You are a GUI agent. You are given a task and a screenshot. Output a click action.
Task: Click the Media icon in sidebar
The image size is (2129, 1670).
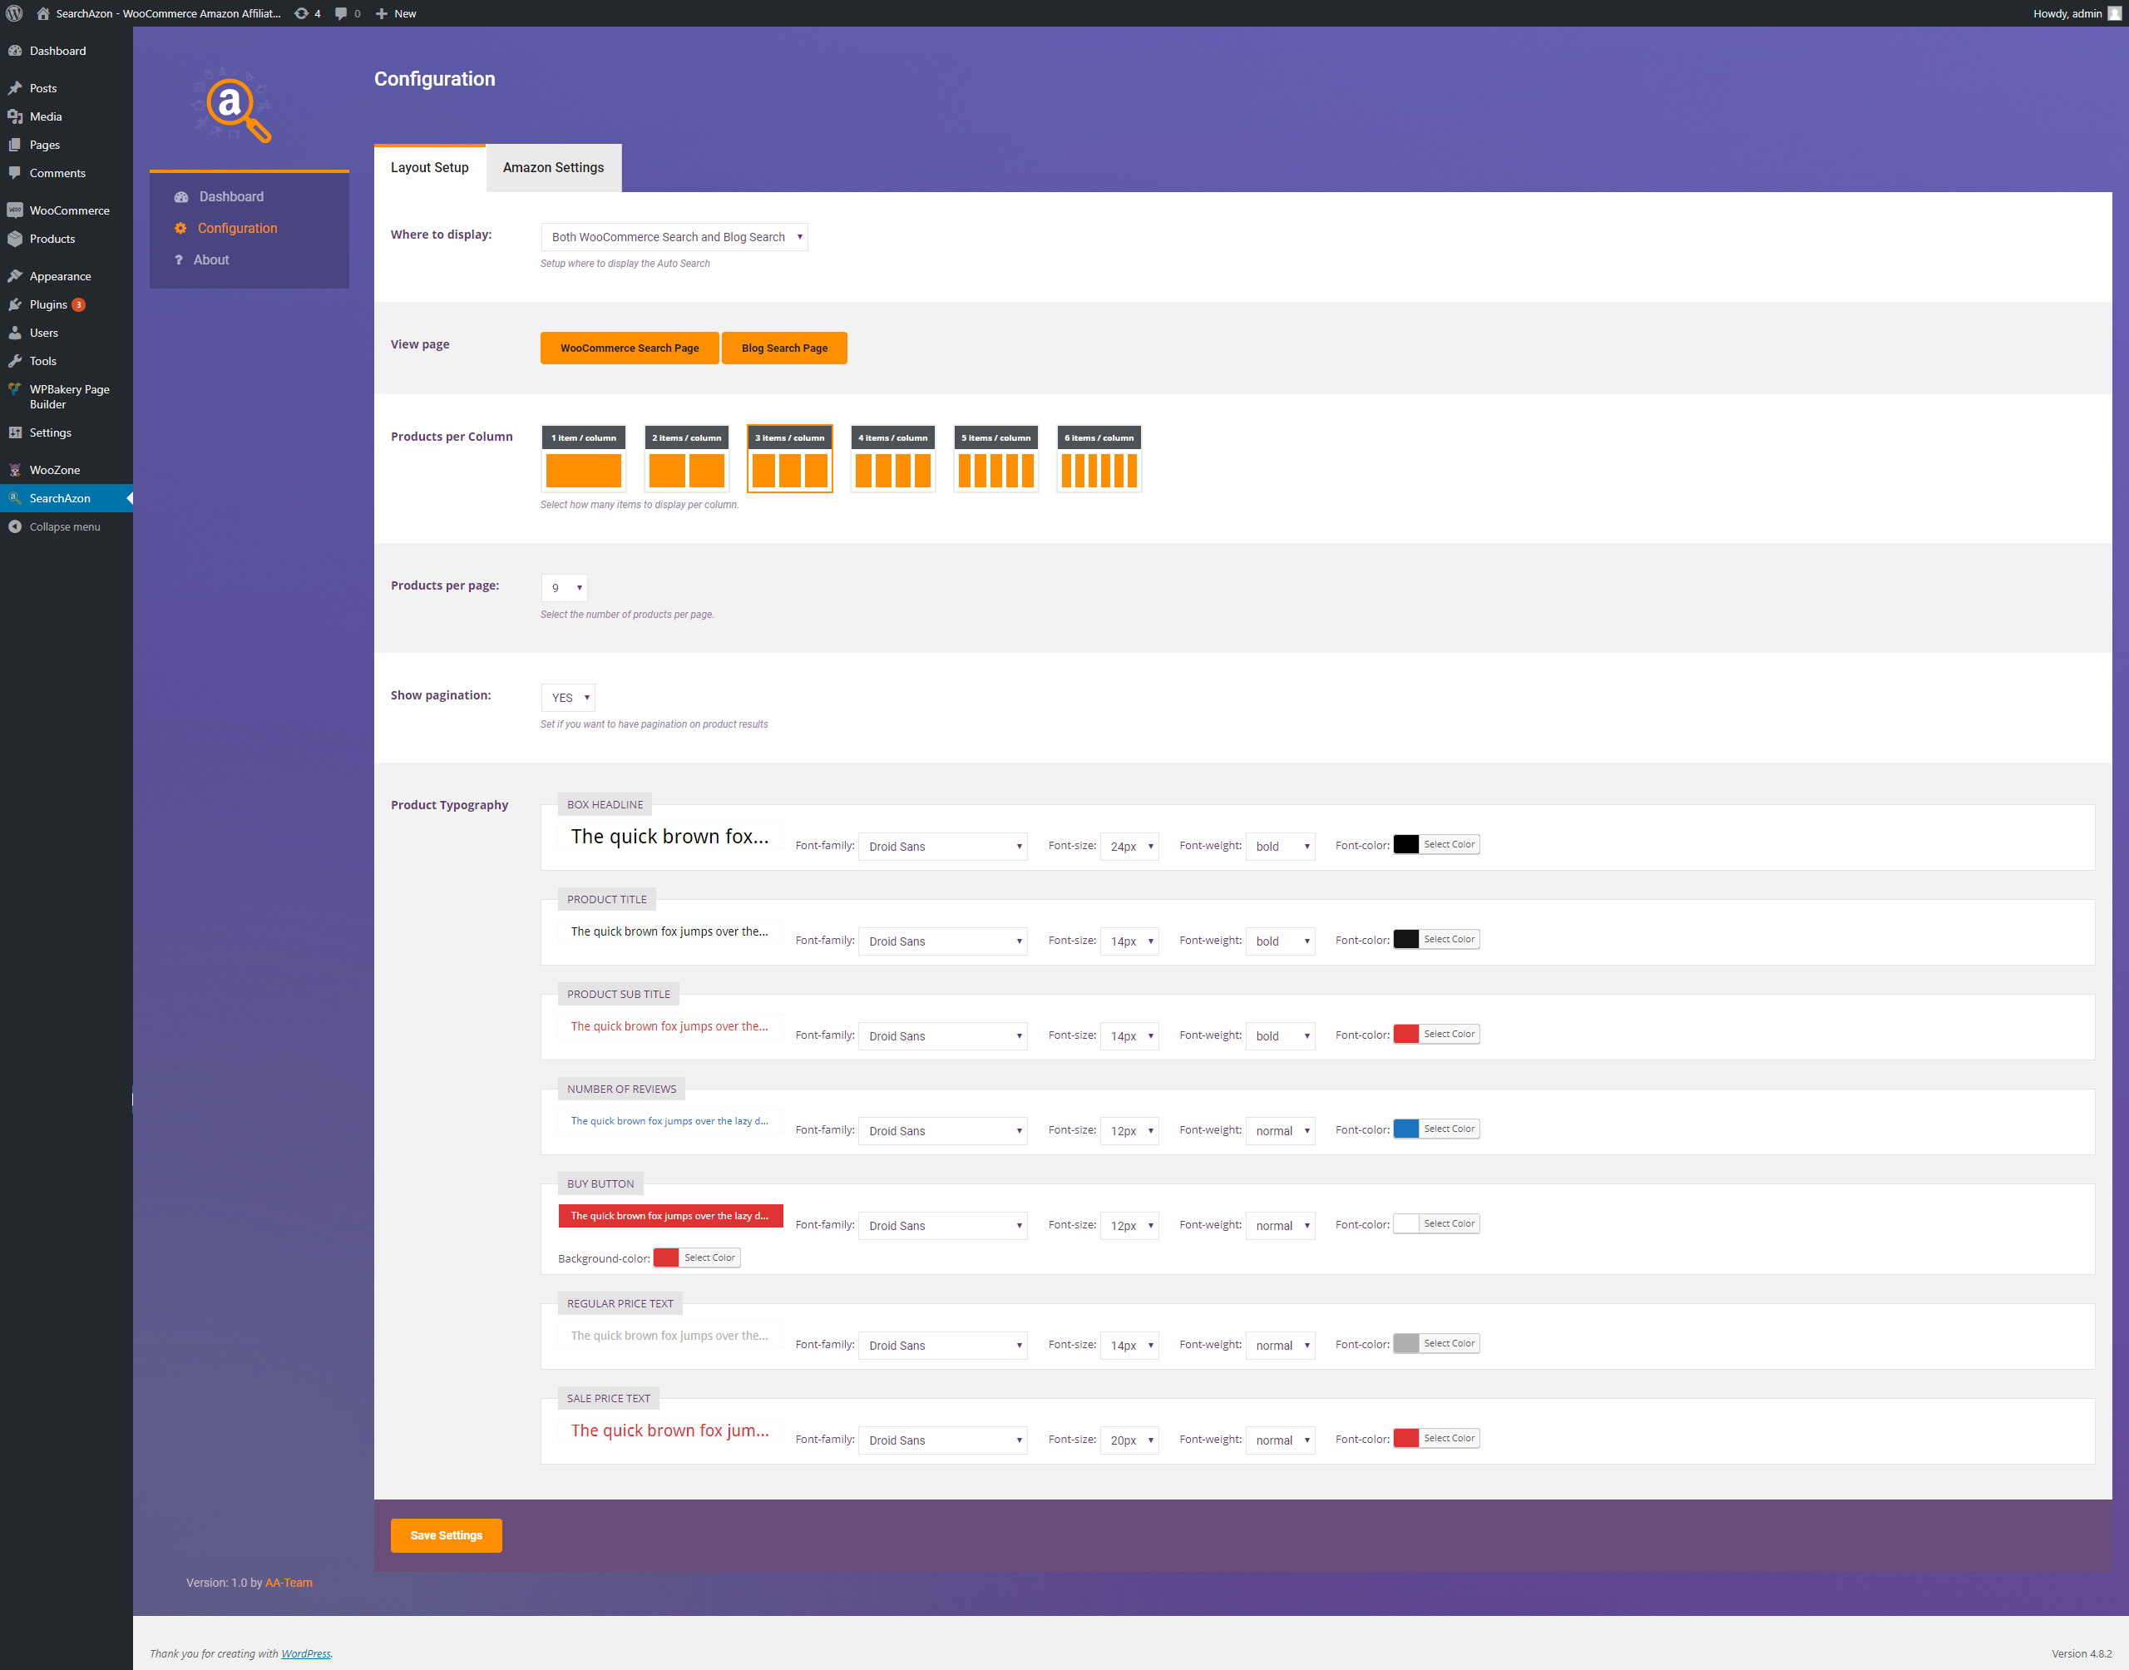(x=15, y=116)
